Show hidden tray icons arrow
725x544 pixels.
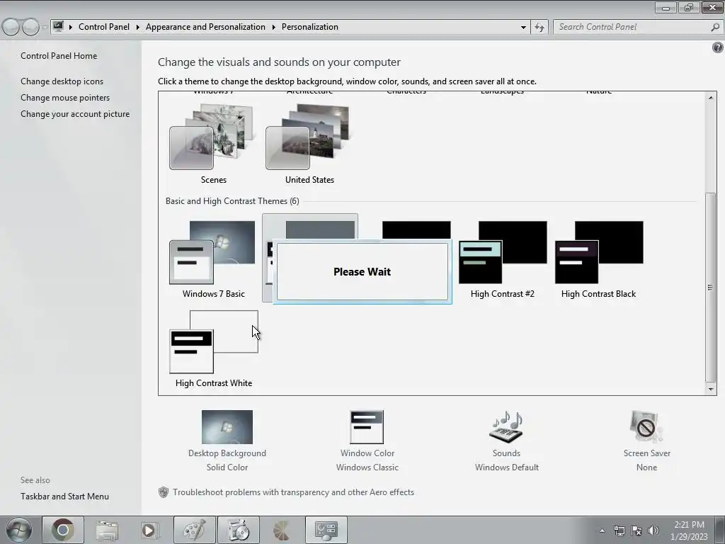(602, 531)
